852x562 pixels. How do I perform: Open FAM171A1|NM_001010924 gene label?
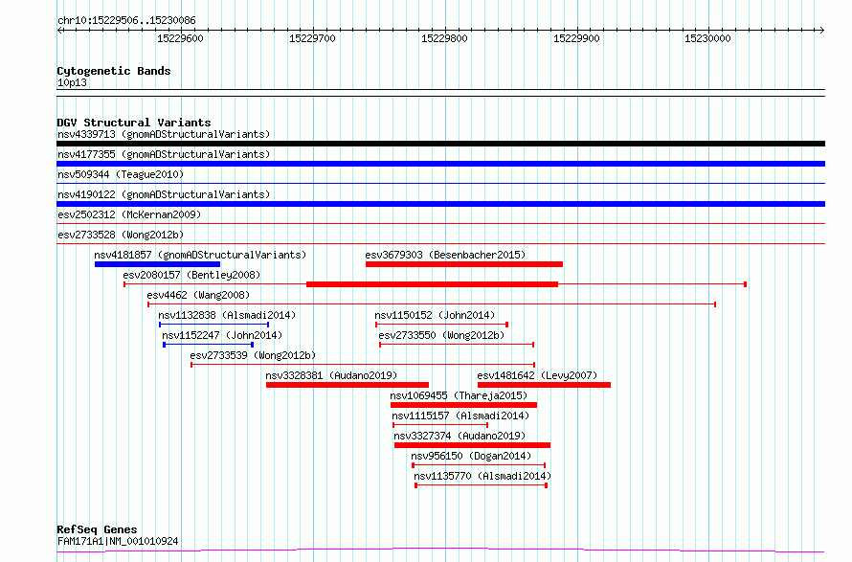pyautogui.click(x=118, y=541)
